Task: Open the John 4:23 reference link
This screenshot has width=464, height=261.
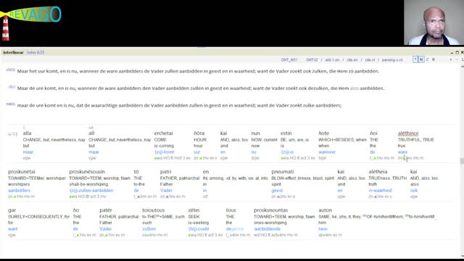Action: pos(36,52)
